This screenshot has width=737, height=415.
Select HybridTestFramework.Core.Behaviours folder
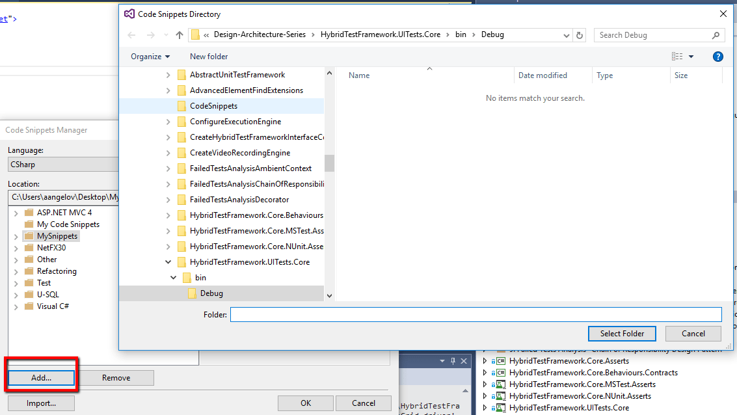tap(256, 215)
